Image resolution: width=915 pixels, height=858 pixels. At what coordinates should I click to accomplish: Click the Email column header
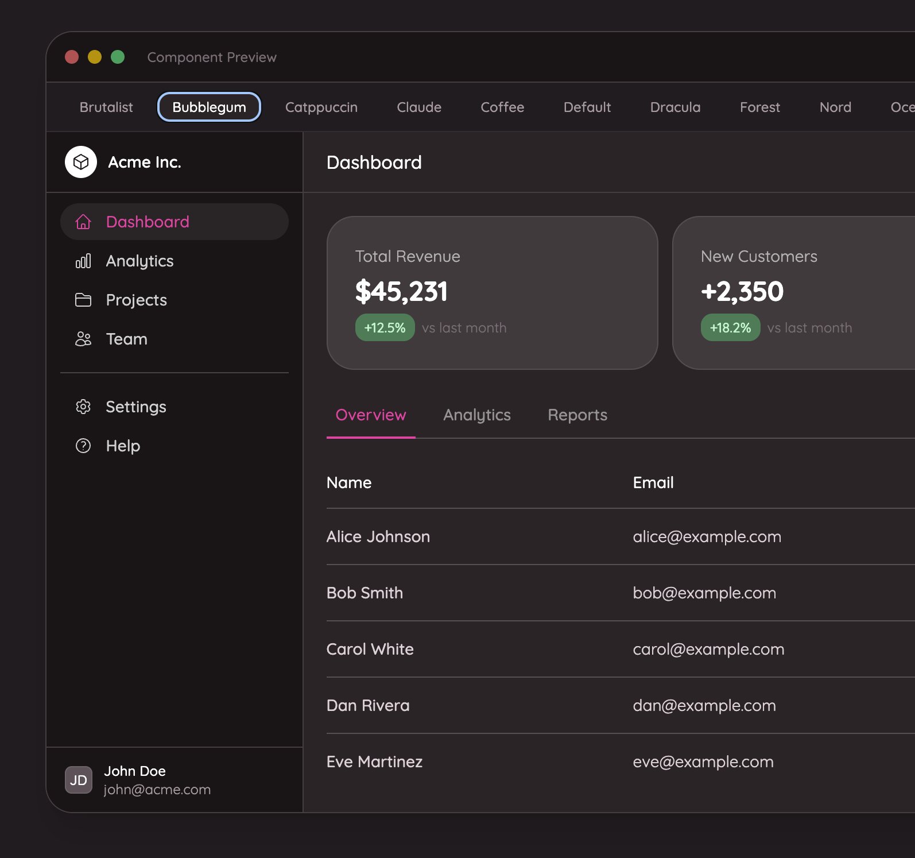click(x=653, y=482)
